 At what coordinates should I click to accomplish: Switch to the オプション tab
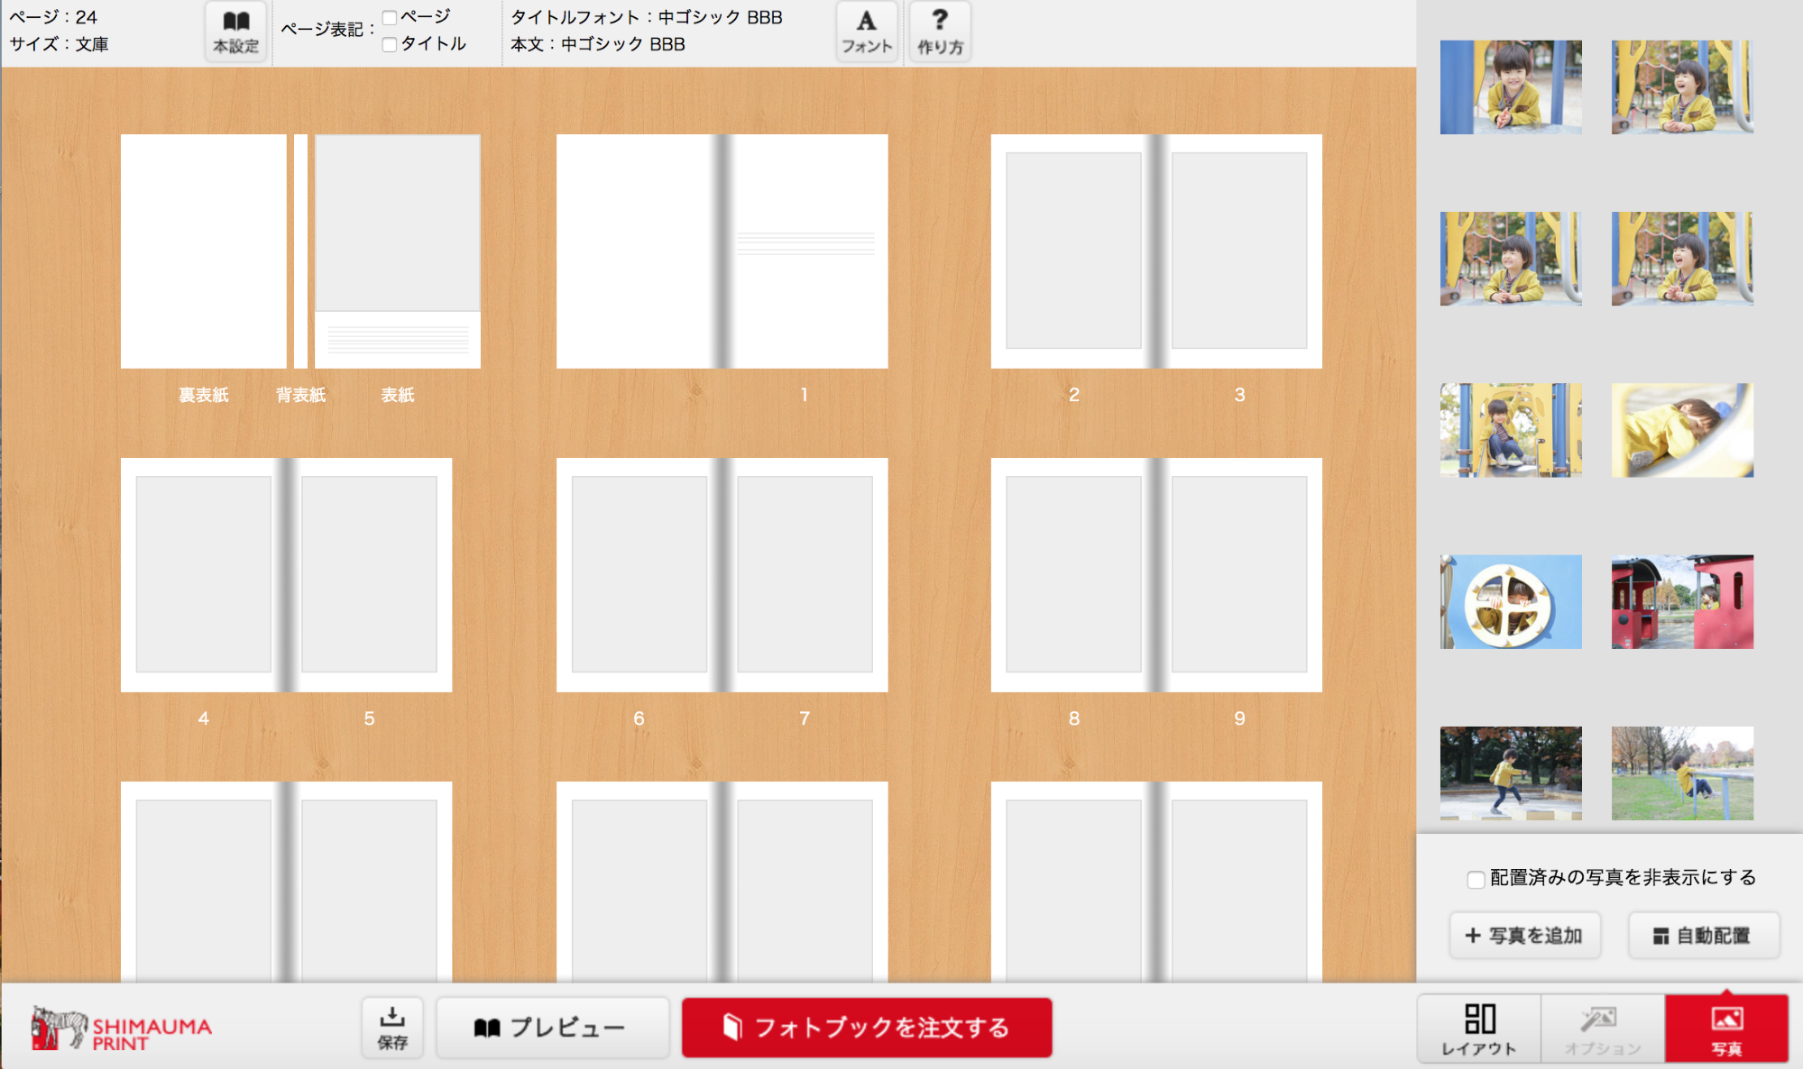tap(1603, 1029)
